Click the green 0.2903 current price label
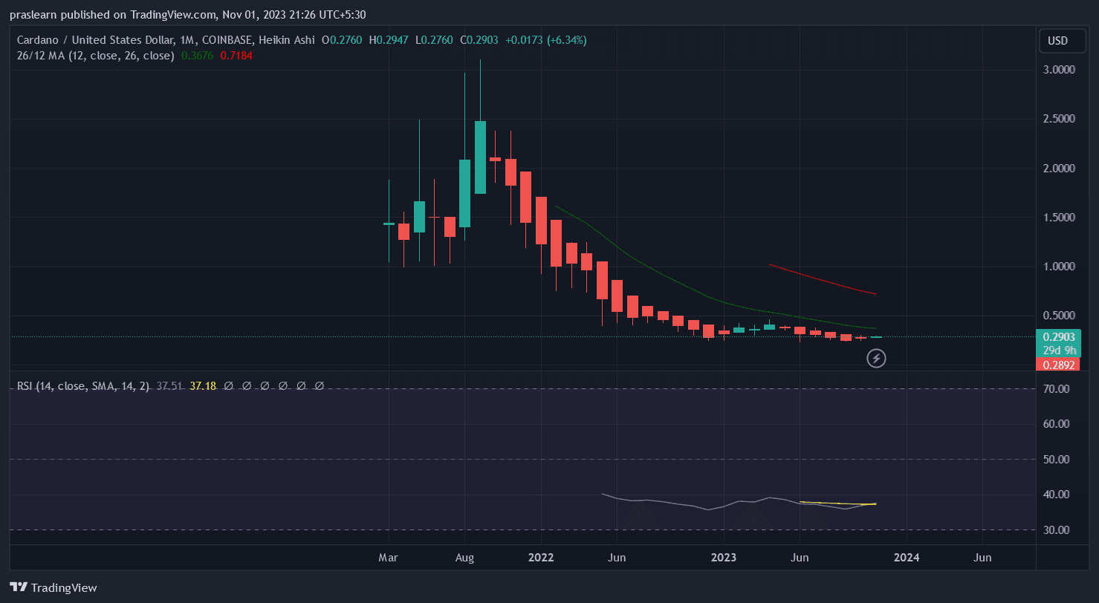1099x603 pixels. (1057, 336)
